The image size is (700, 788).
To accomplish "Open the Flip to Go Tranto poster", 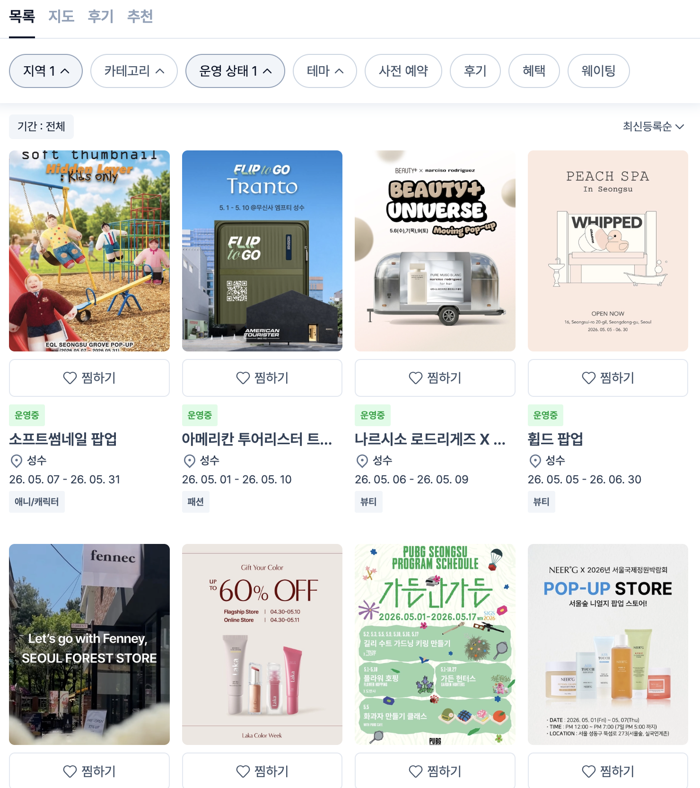I will pyautogui.click(x=262, y=251).
